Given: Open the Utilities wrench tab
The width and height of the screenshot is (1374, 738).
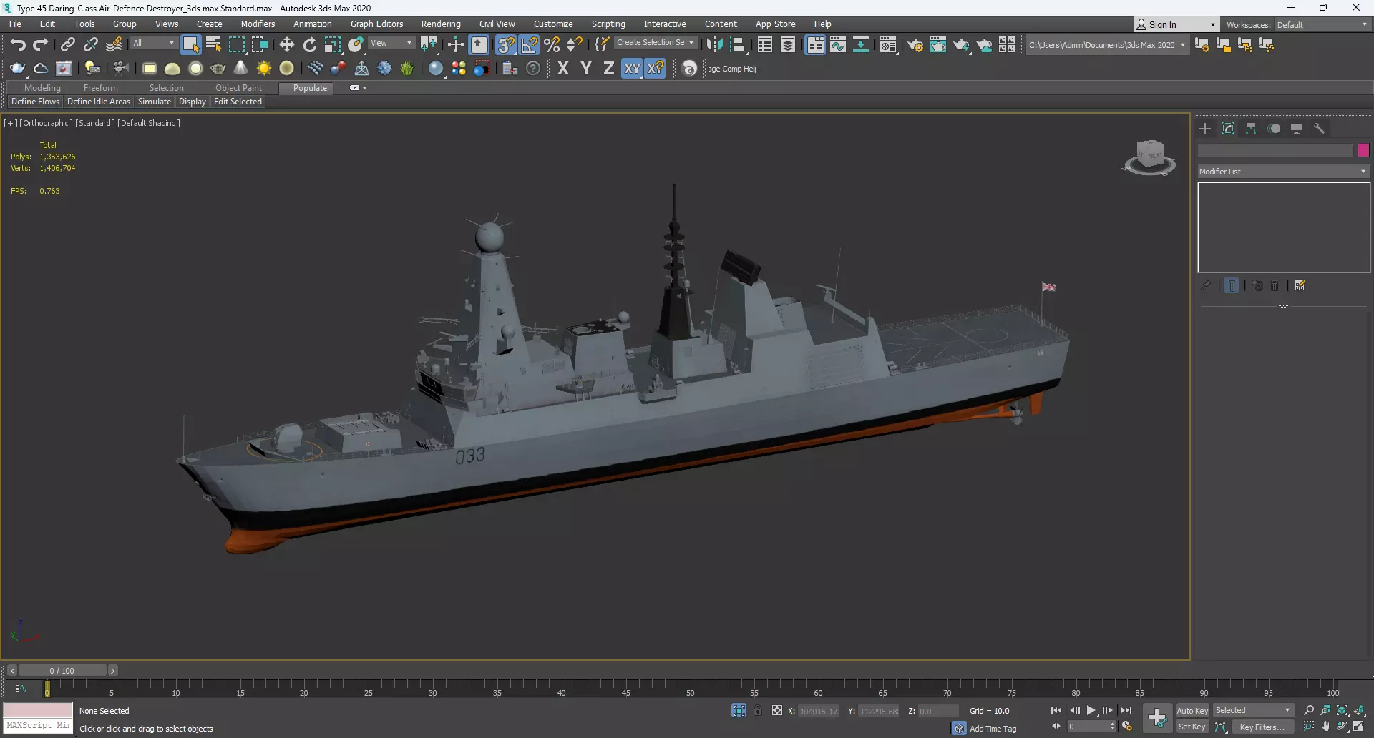Looking at the screenshot, I should [x=1320, y=129].
